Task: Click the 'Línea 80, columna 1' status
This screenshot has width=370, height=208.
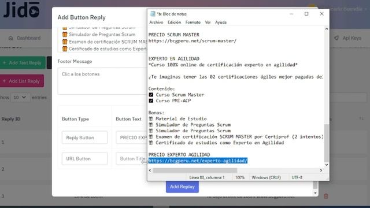Action: 207,177
